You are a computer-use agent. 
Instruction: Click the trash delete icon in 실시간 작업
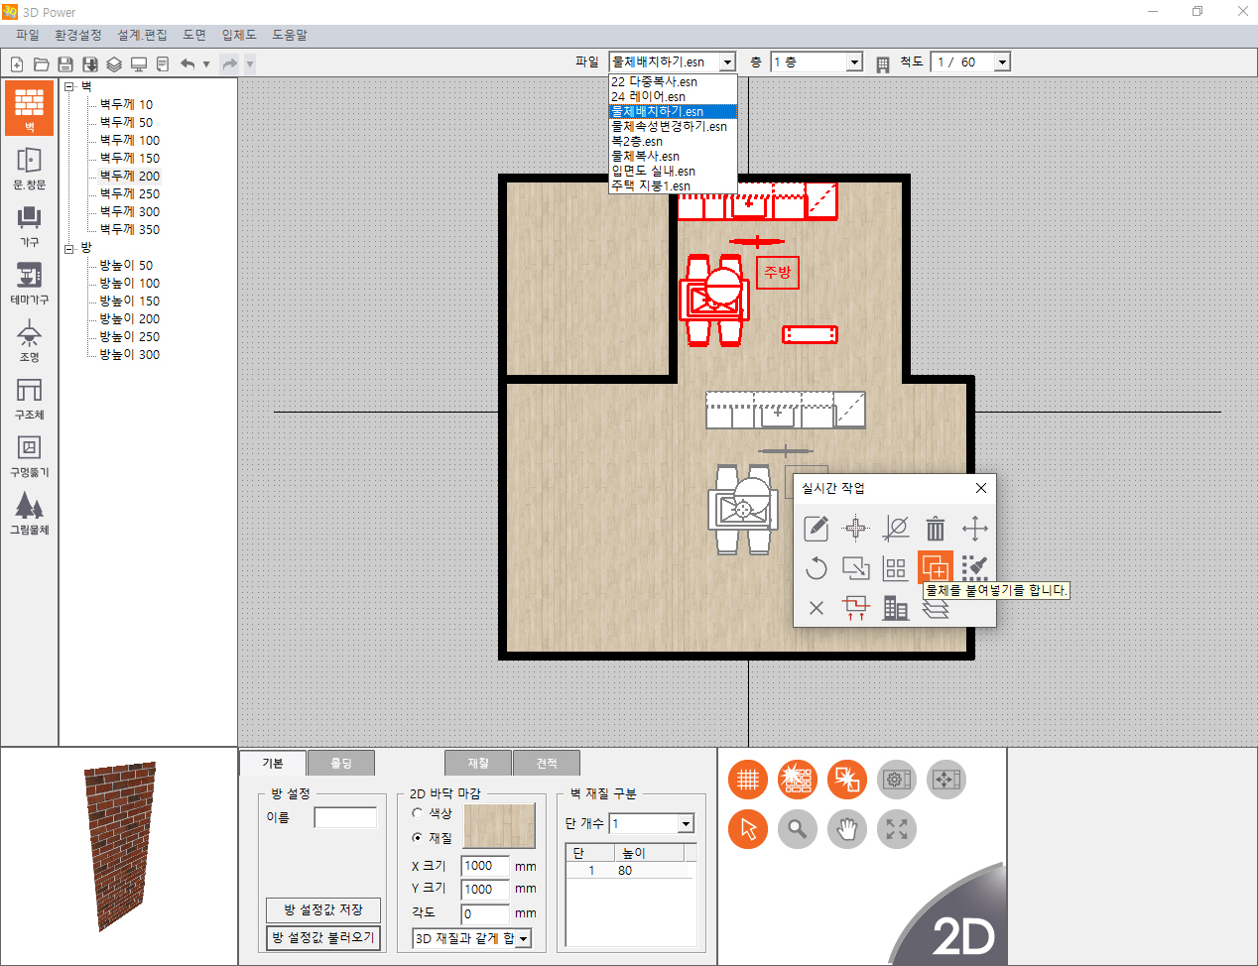pyautogui.click(x=935, y=529)
